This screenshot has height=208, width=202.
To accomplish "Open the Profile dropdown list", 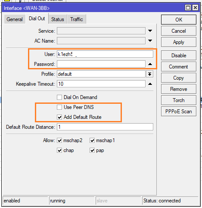I will click(149, 74).
